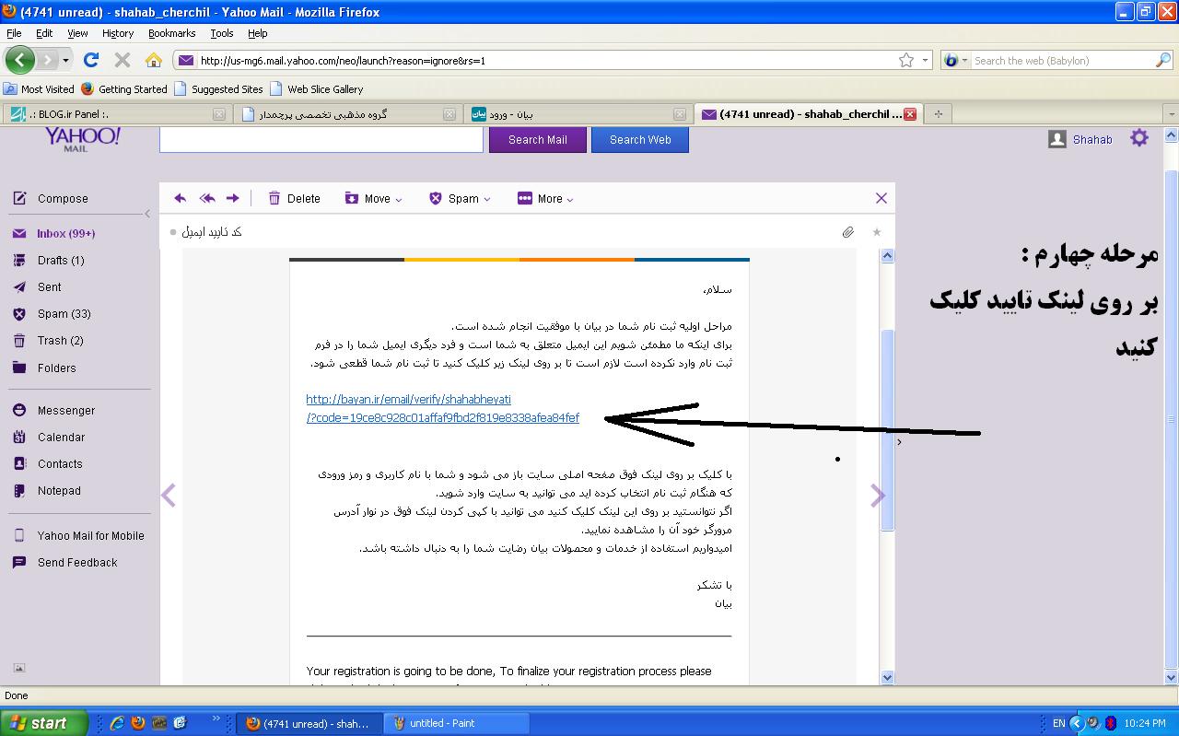Click the search magnifier icon in the Babylon box
Image resolution: width=1179 pixels, height=736 pixels.
click(1163, 60)
